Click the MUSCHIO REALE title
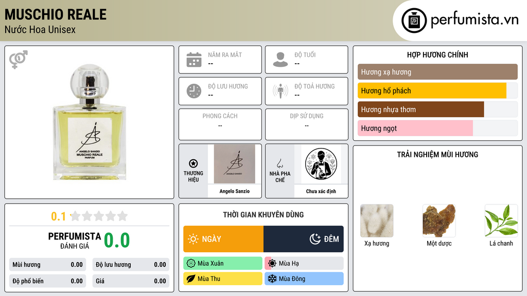527x296 pixels. (56, 14)
